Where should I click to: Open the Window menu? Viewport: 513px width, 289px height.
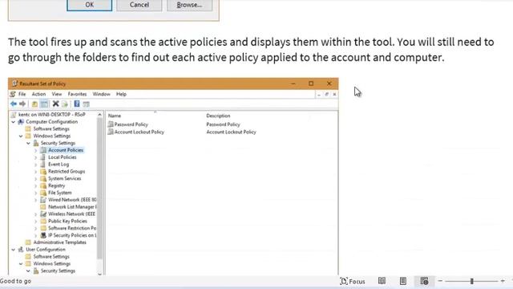pos(102,94)
